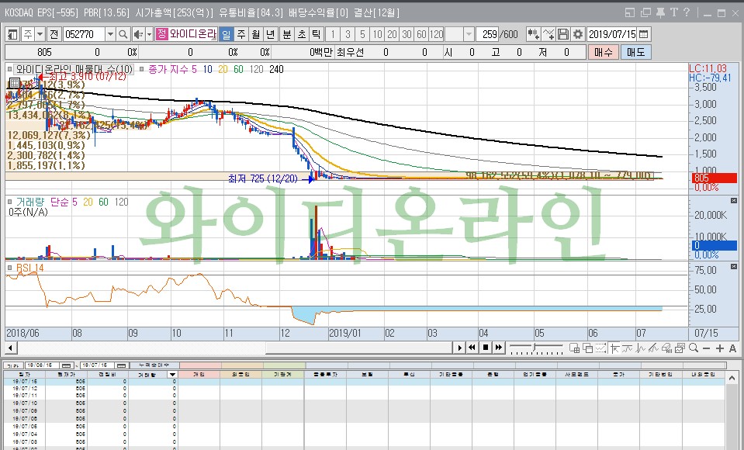Screen dimensions: 744x450
Task: Click the small table icon on chart
Action: pos(15,83)
